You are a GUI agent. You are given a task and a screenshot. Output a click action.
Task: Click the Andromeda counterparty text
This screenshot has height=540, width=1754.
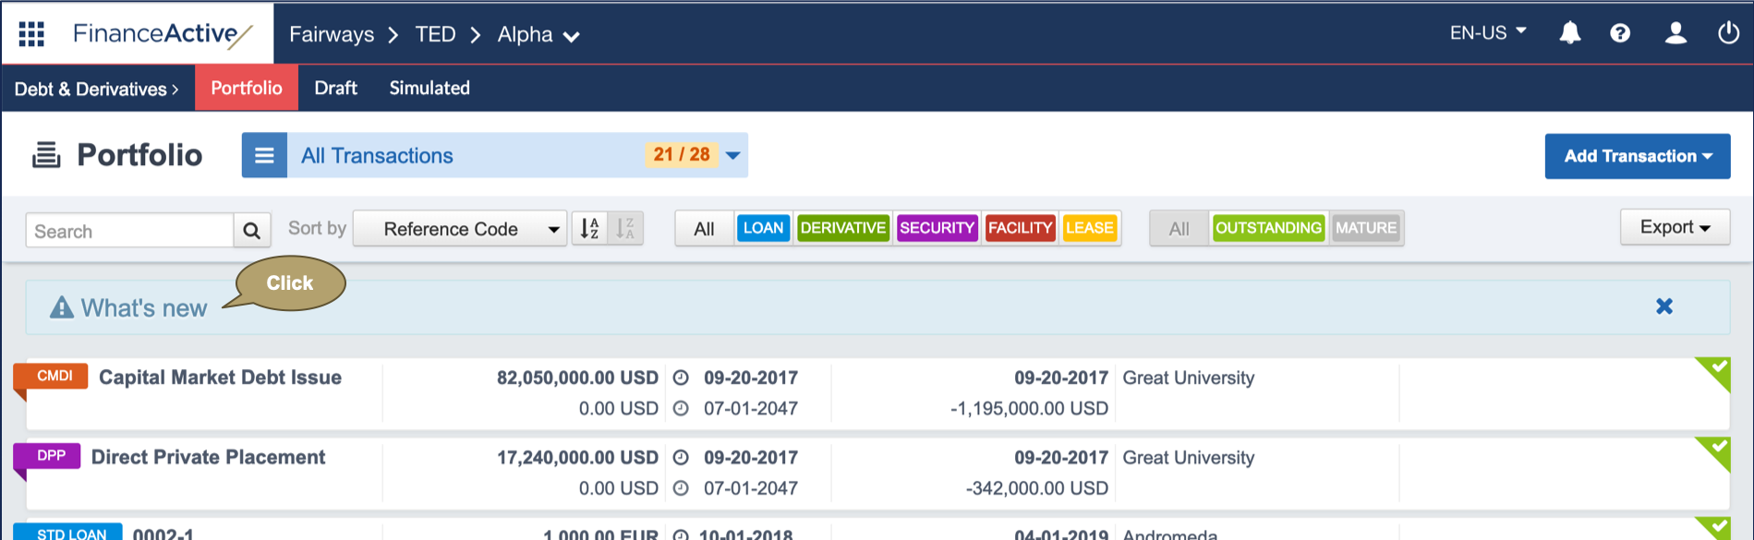tap(1170, 534)
